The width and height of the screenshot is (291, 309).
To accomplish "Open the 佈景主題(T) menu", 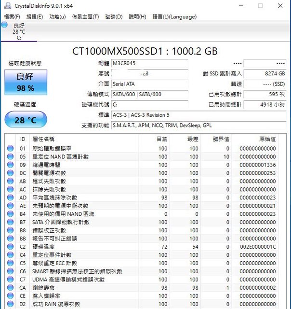I will pyautogui.click(x=85, y=16).
